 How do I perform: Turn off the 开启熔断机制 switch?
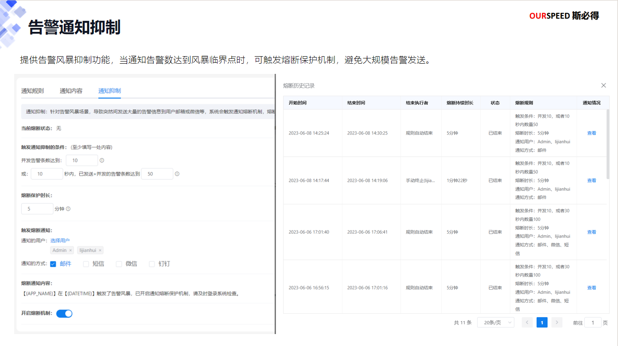point(64,314)
